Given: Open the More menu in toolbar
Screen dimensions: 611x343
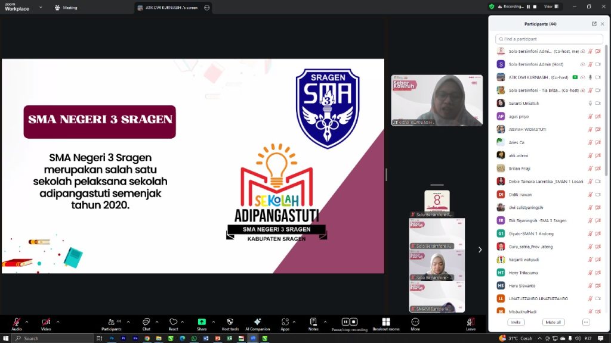Looking at the screenshot, I should pyautogui.click(x=415, y=322).
